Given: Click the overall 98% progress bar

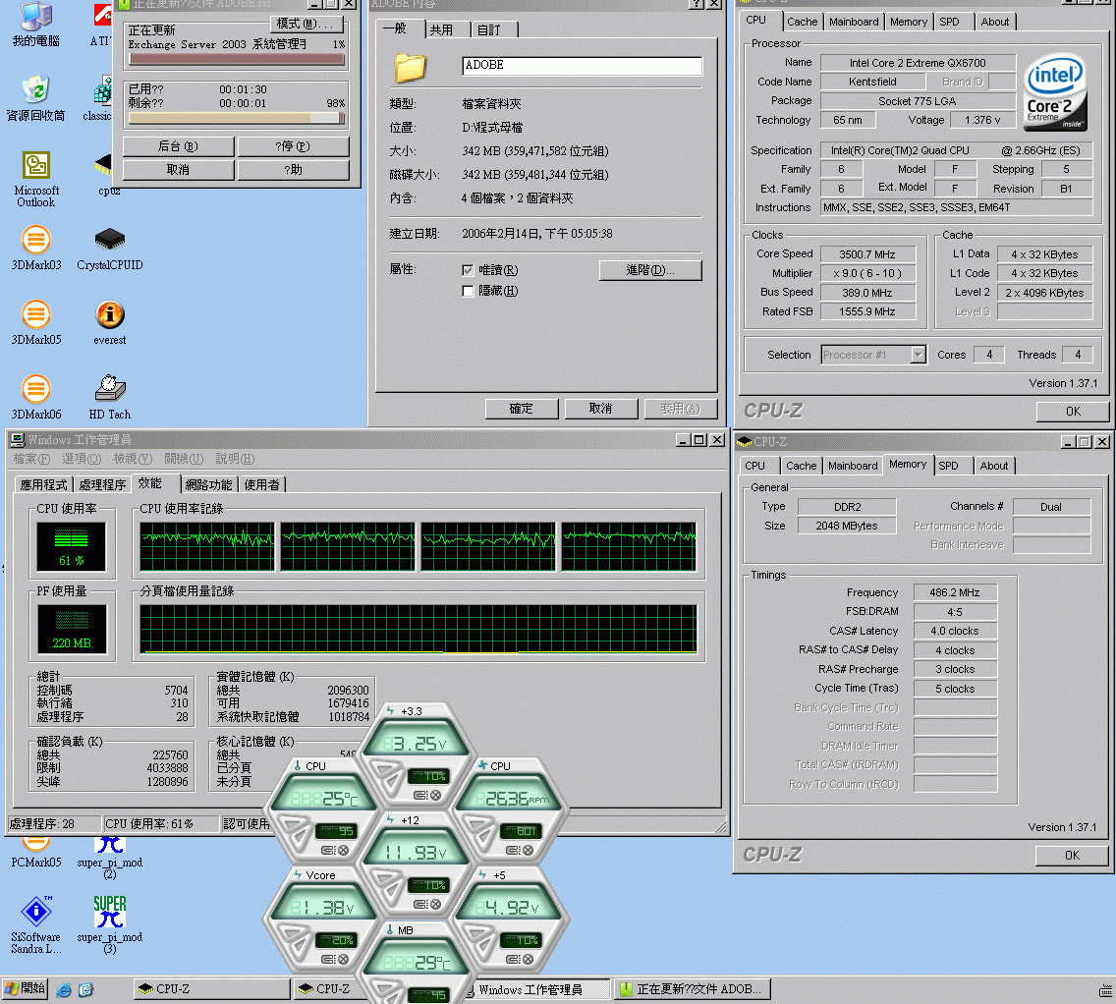Looking at the screenshot, I should coord(237,118).
